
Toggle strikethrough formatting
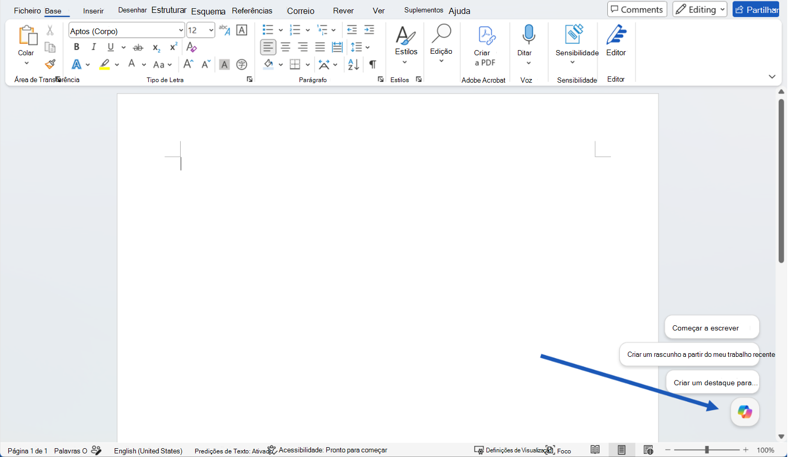click(138, 48)
